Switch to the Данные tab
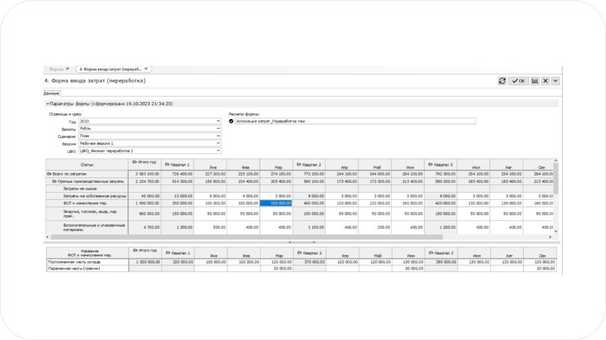Viewport: 606px width, 340px height. (x=51, y=93)
